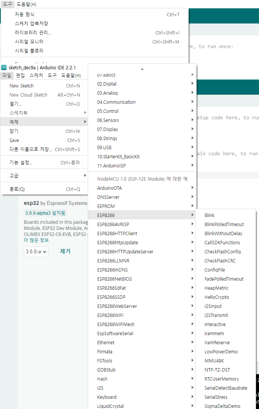
Task: Open CallSDKFunctions example
Action: tap(225, 243)
